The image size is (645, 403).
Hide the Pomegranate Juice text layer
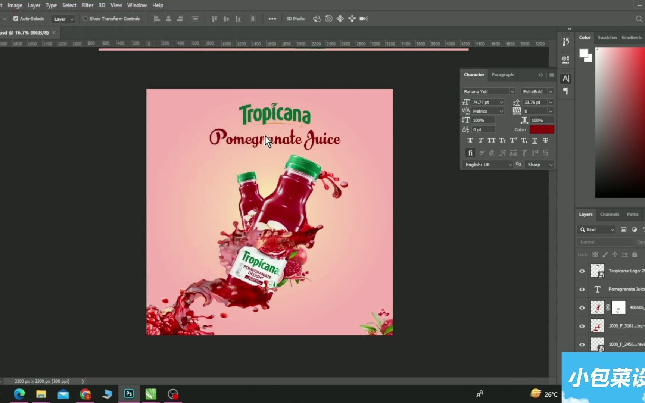coord(582,289)
